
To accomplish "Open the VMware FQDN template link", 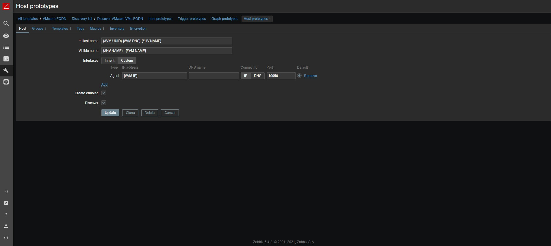I will tap(55, 19).
